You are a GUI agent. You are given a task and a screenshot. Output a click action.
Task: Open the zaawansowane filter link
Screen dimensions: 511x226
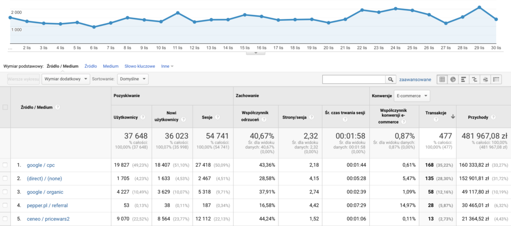[x=415, y=79]
